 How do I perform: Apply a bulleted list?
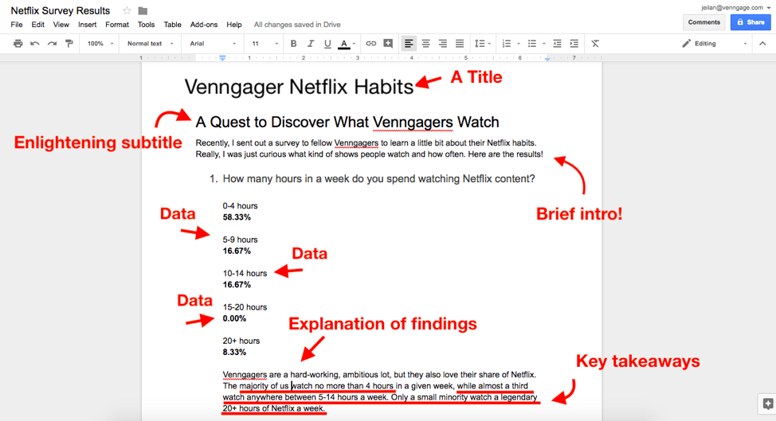click(532, 44)
